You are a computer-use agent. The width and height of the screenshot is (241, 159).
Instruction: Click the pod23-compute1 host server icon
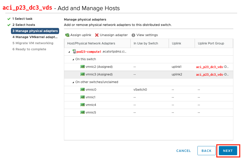74,52
